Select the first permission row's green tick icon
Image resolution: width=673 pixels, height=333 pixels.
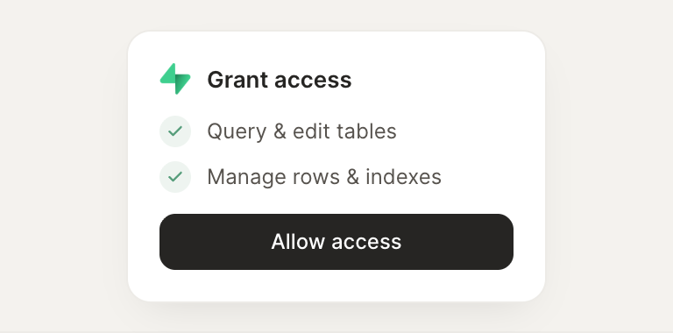pos(175,131)
